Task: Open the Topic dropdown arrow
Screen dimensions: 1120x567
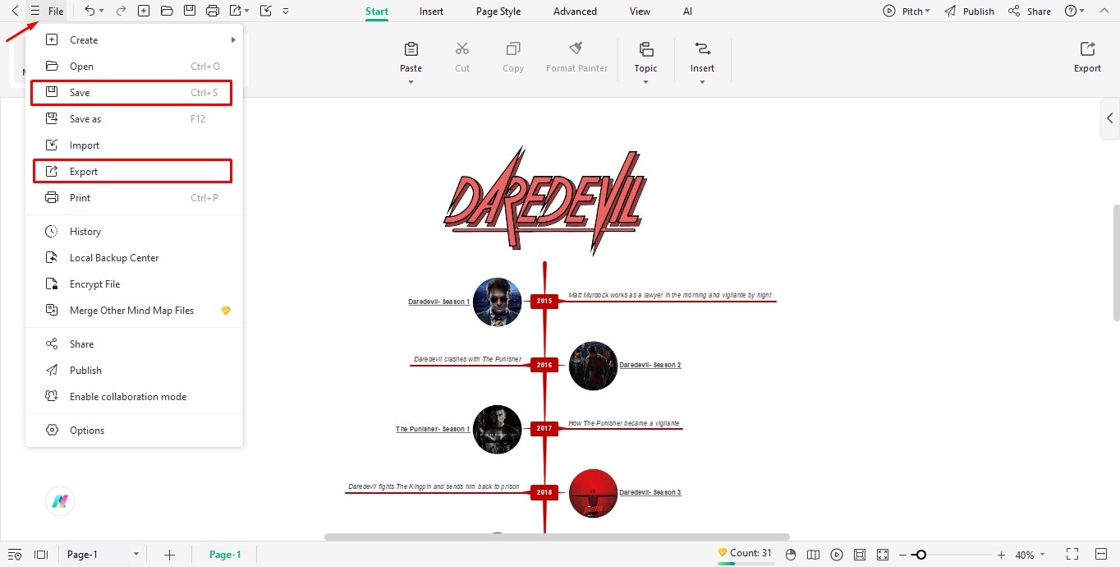Action: point(645,82)
